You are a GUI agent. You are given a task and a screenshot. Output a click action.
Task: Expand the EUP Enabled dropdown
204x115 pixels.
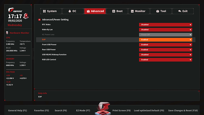click(x=166, y=40)
